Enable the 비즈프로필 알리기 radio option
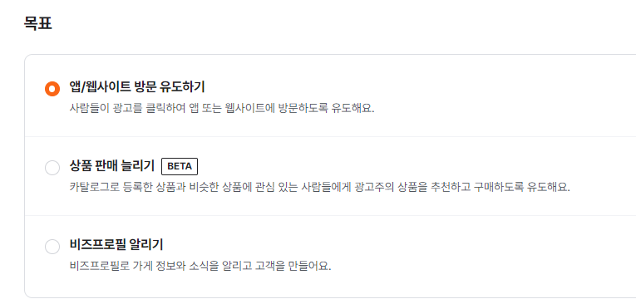Image resolution: width=636 pixels, height=304 pixels. point(52,246)
